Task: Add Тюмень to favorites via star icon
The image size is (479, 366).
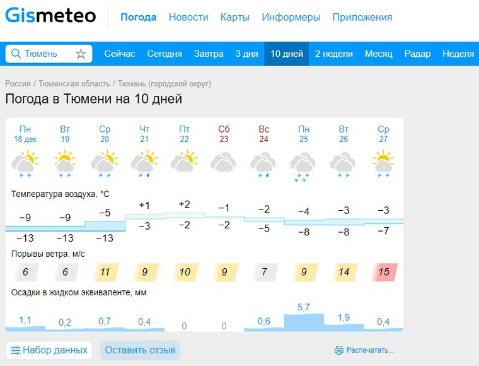Action: [81, 54]
